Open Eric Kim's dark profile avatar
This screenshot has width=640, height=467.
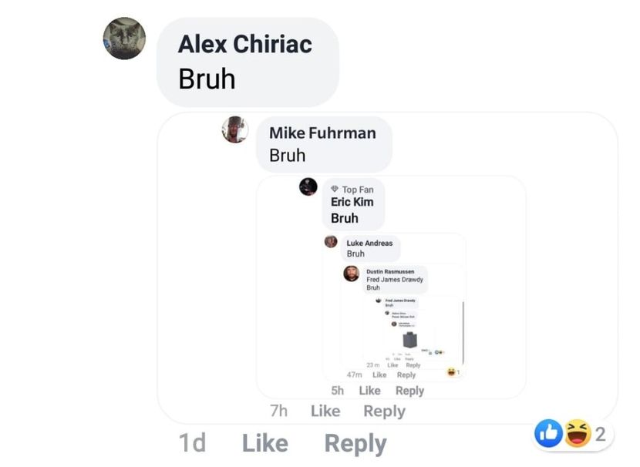(x=308, y=186)
